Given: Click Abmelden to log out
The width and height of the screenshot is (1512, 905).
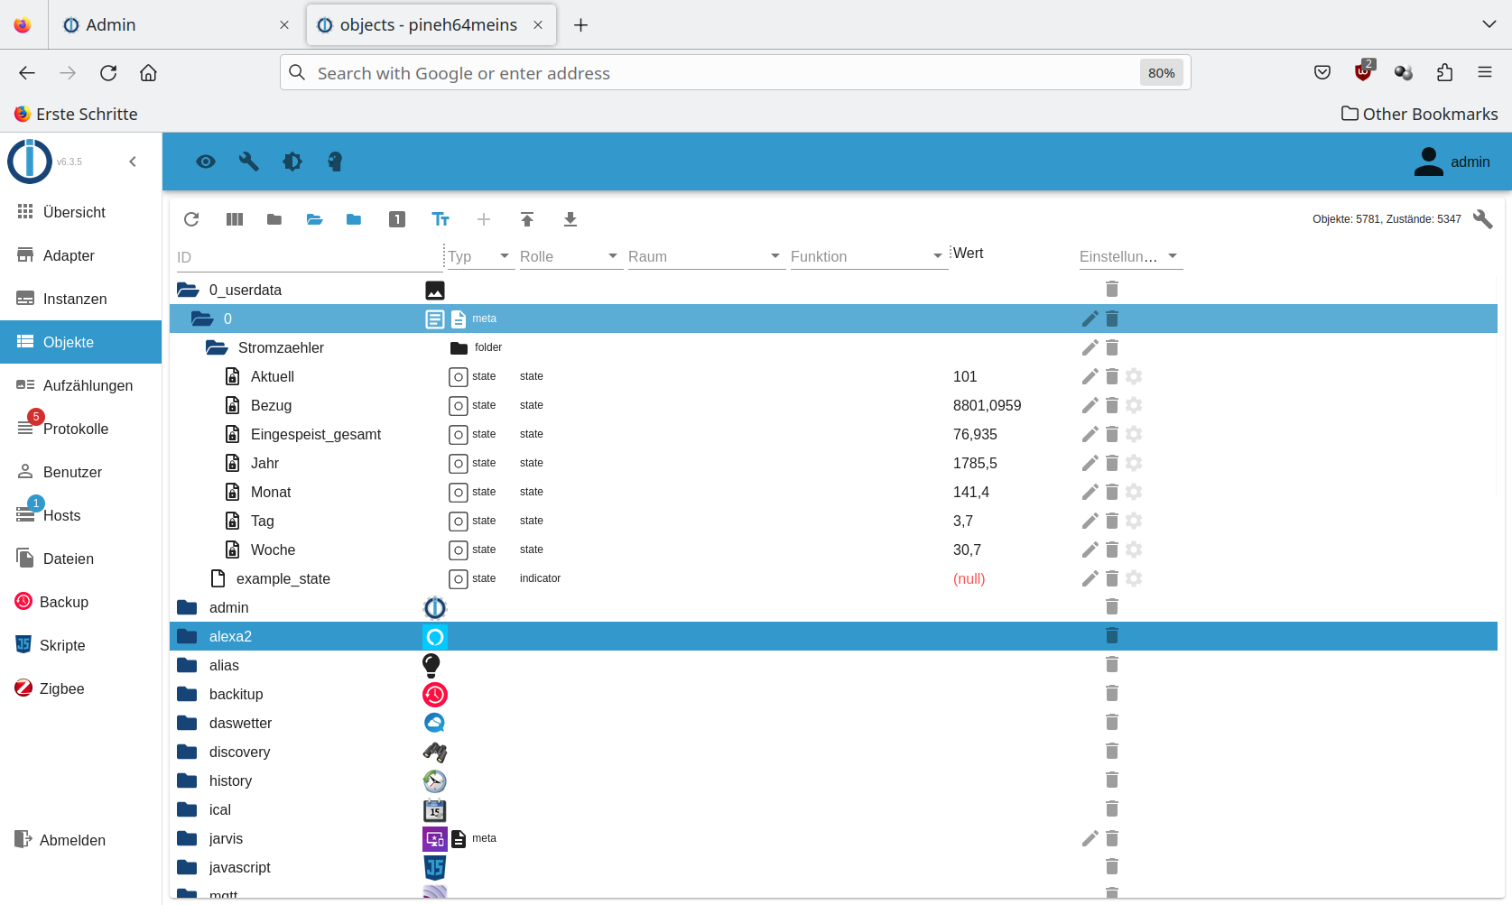Looking at the screenshot, I should pos(81,840).
